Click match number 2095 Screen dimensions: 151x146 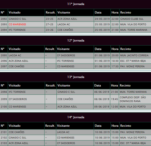click(4, 55)
